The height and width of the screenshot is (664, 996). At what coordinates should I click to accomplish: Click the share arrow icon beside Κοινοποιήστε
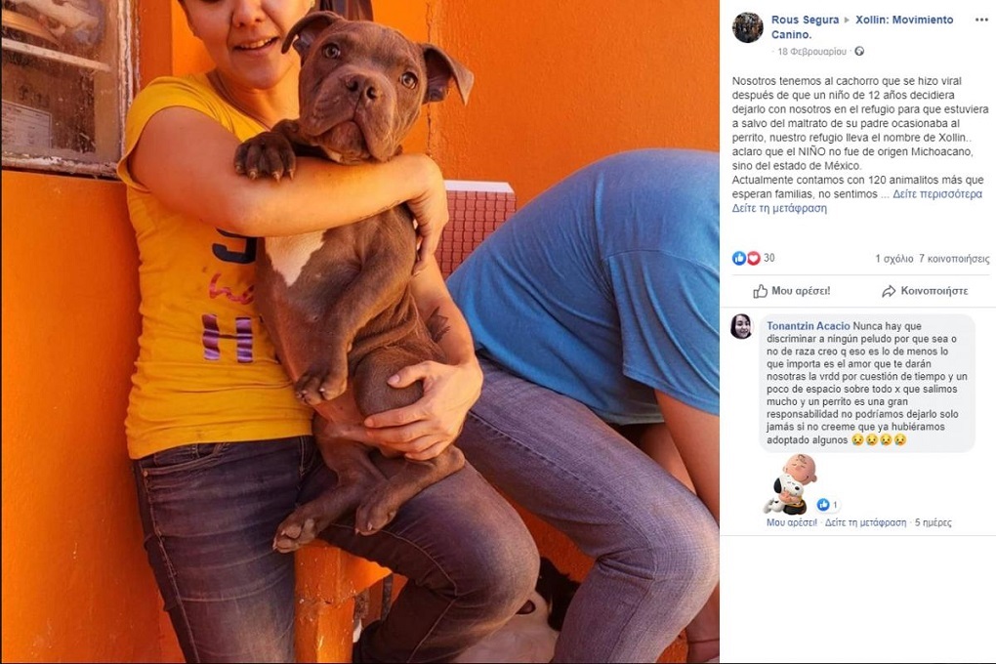tap(889, 291)
